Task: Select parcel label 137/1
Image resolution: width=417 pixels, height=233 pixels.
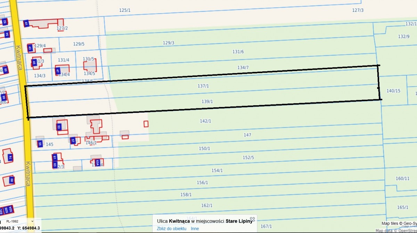Action: click(x=203, y=86)
